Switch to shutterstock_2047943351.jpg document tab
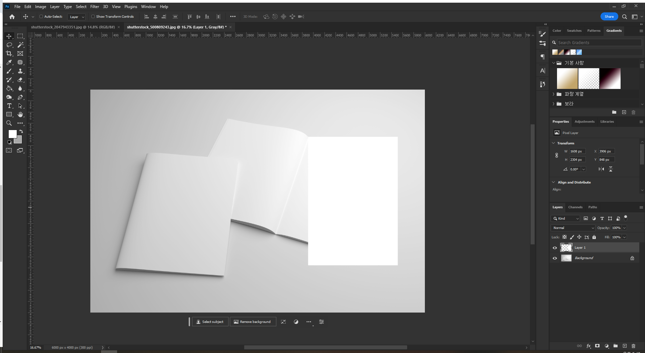Image resolution: width=645 pixels, height=353 pixels. click(x=73, y=27)
